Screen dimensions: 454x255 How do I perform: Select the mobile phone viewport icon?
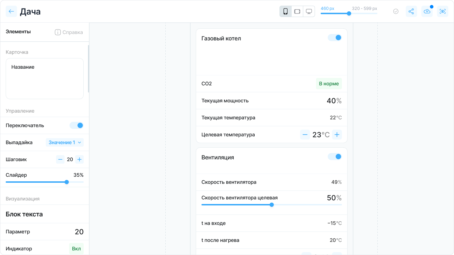[x=286, y=11]
